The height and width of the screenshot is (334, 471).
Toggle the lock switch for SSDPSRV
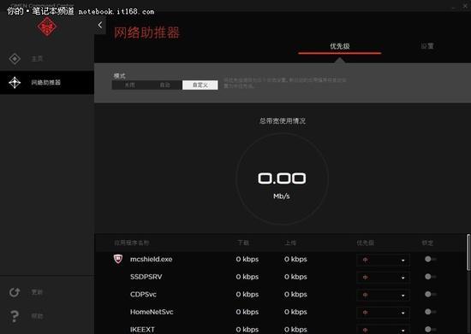(430, 277)
